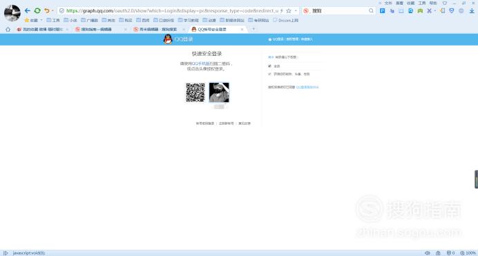Toggle the 全选 checkbox

point(269,66)
